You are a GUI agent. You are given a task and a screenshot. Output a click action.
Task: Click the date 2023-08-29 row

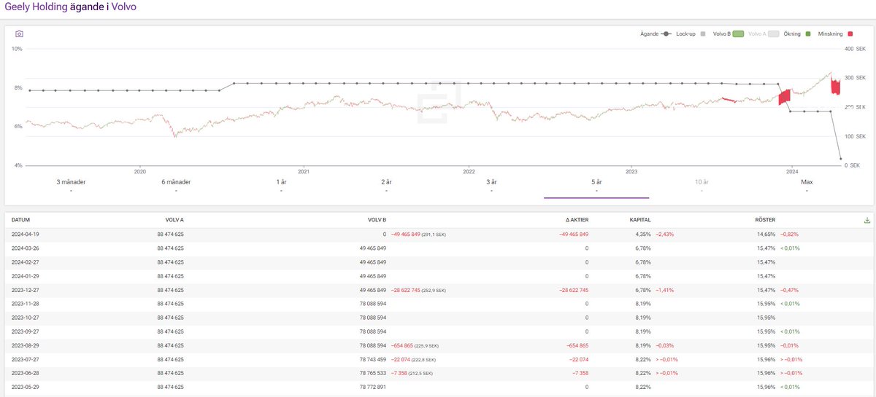point(25,345)
